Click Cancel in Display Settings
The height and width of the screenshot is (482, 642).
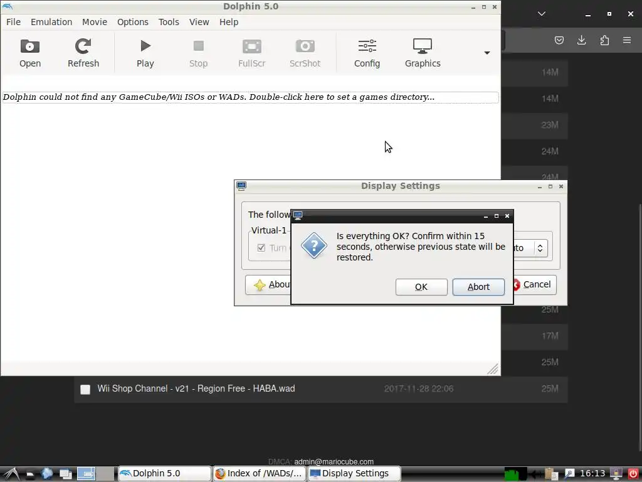[535, 285]
